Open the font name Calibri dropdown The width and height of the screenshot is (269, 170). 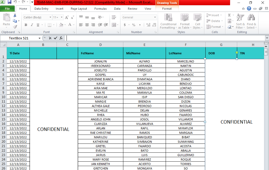[50, 17]
